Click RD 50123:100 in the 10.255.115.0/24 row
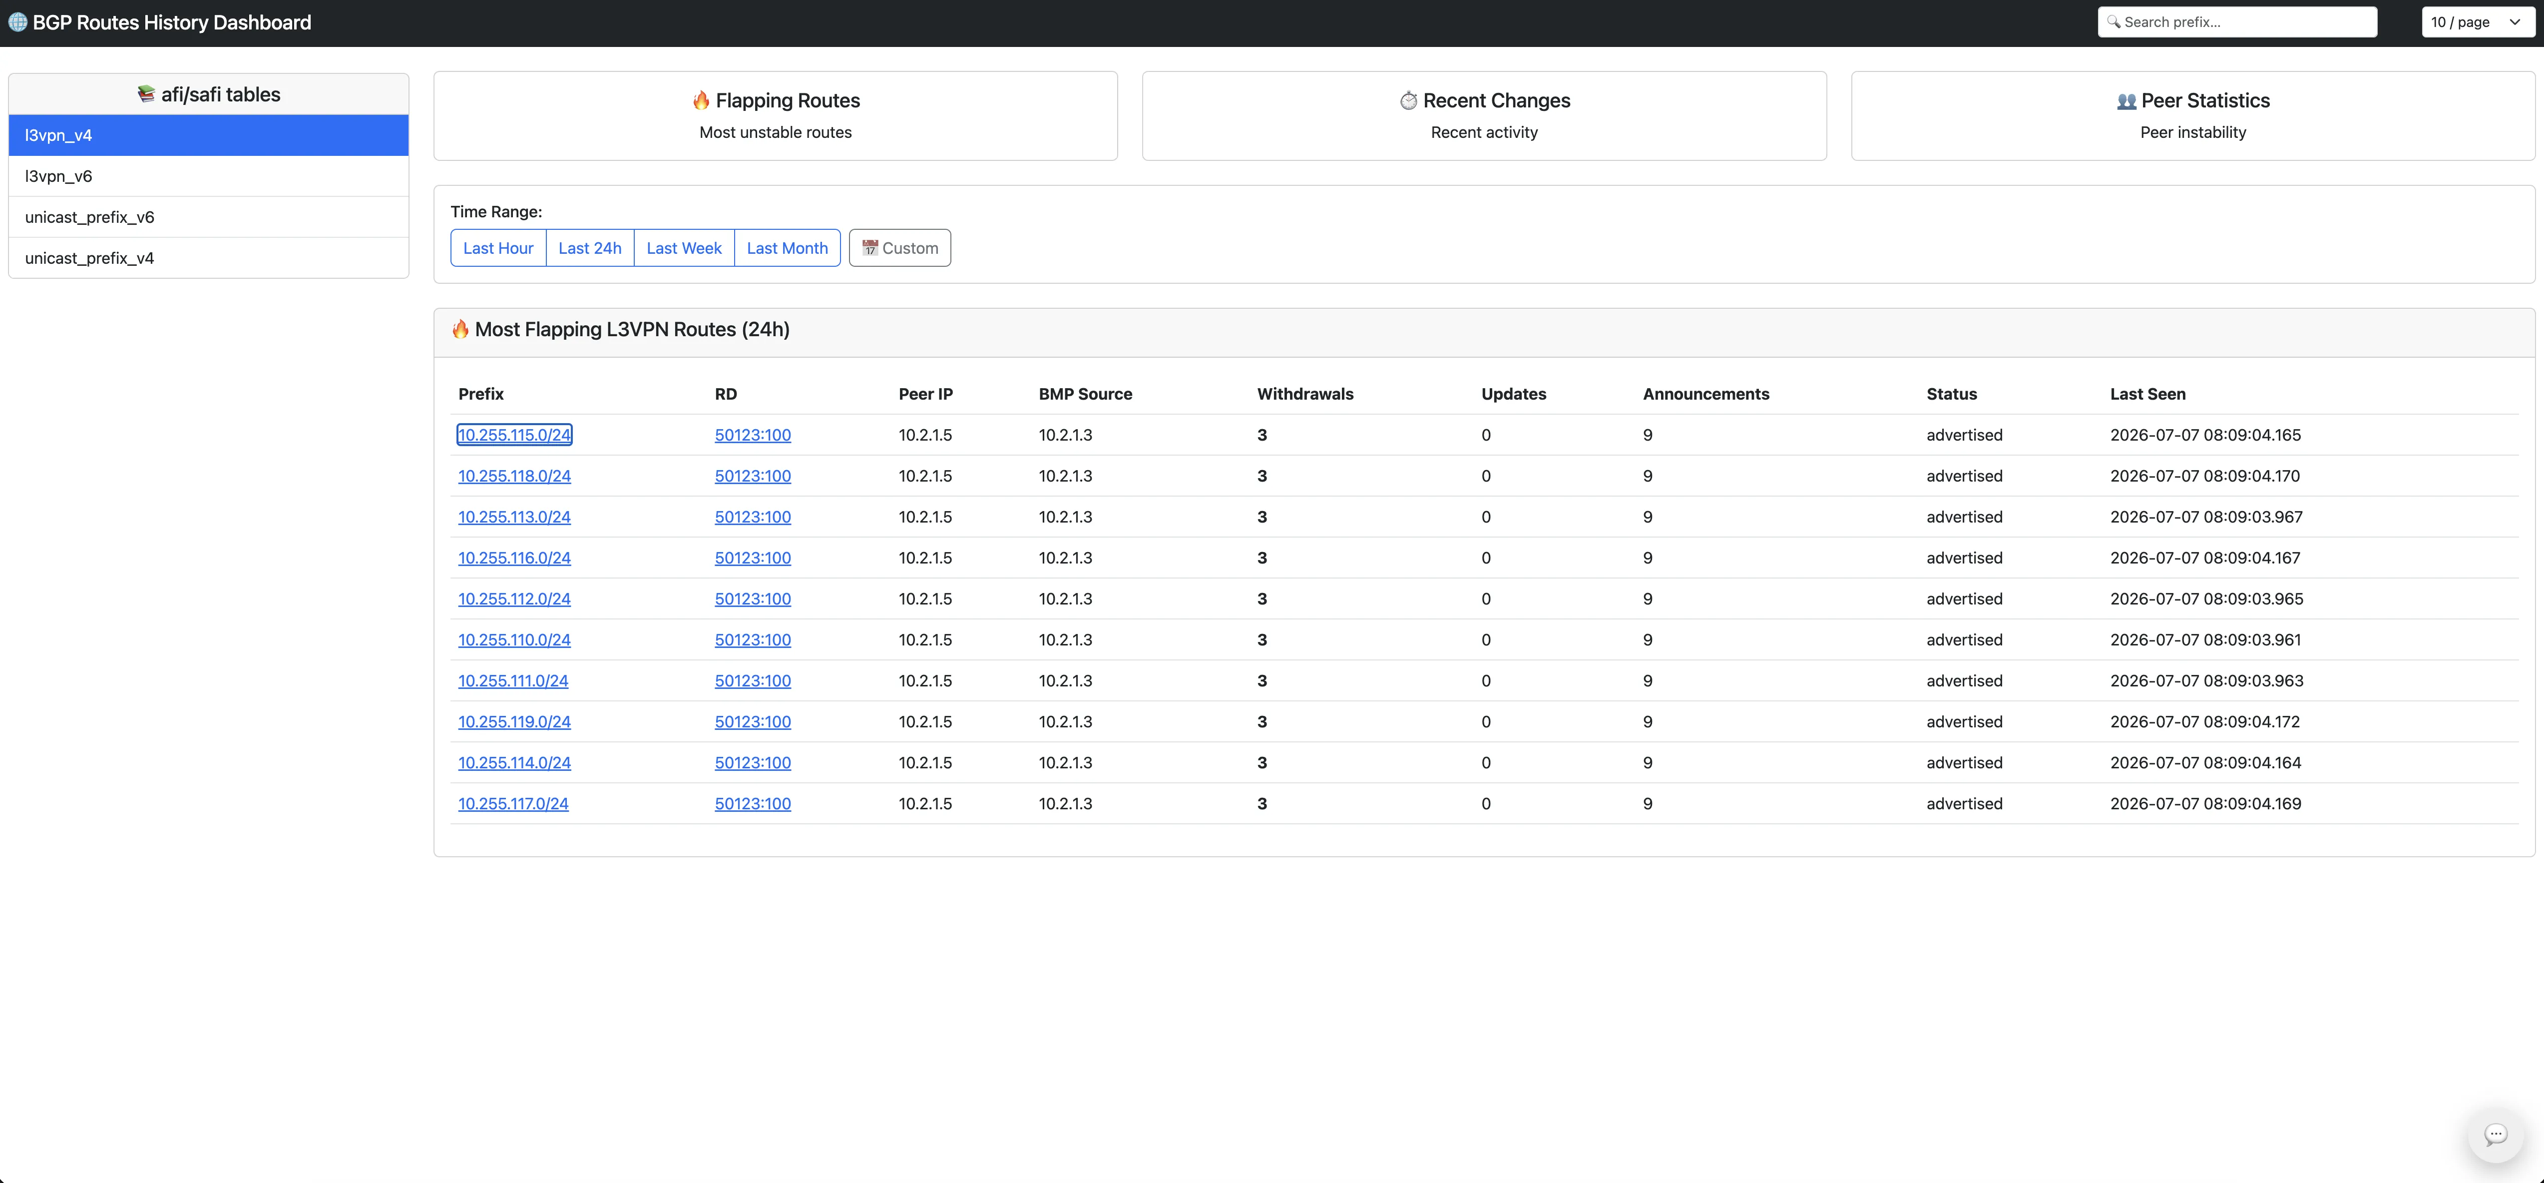 tap(753, 435)
